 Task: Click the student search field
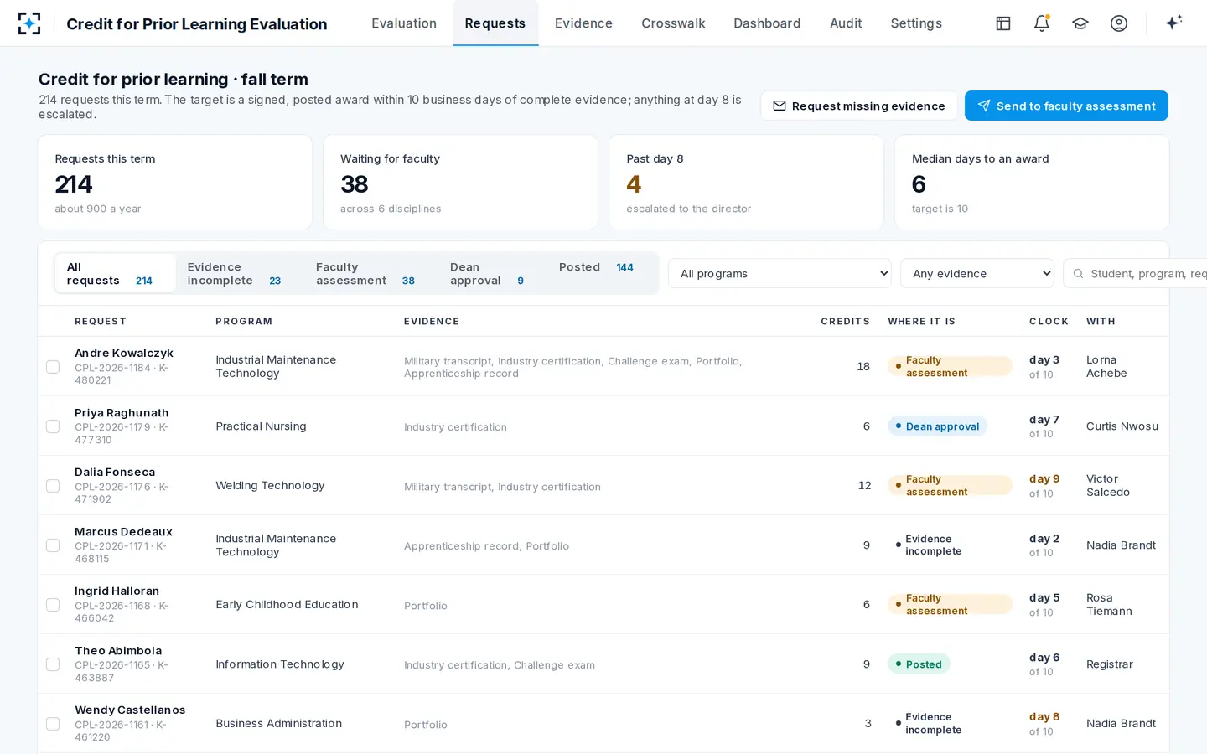1135,273
